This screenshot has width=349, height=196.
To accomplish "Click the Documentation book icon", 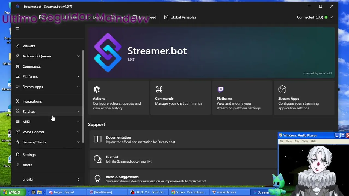I will pyautogui.click(x=97, y=139).
